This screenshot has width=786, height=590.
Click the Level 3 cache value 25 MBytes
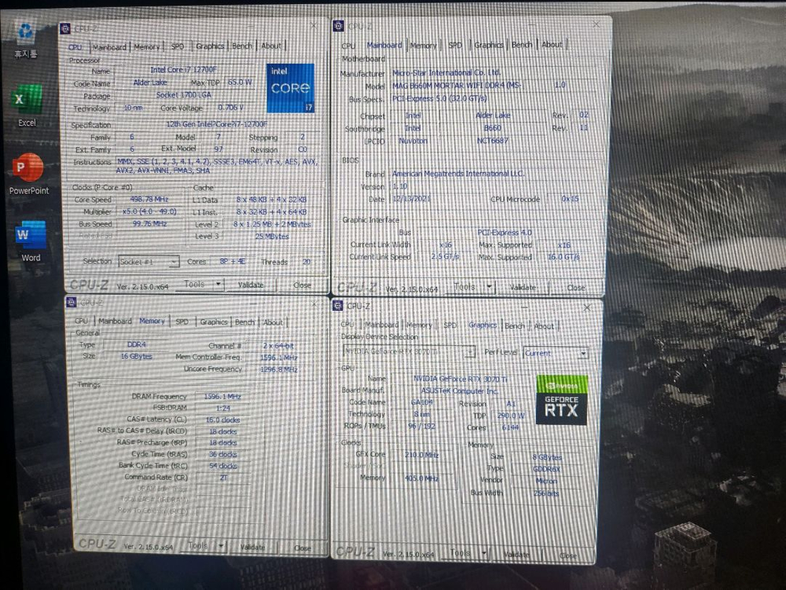click(x=272, y=236)
